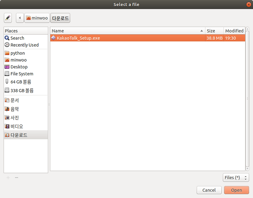Open Recently Used in Places
Screen dimensions: 253x198
click(26, 45)
